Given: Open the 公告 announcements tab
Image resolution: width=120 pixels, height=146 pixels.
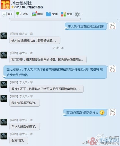Looking at the screenshot, I should (x=22, y=14).
